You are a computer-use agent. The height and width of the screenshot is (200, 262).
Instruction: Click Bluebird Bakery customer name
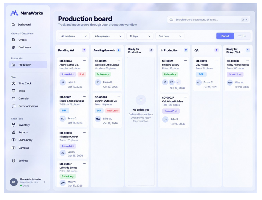point(171,65)
